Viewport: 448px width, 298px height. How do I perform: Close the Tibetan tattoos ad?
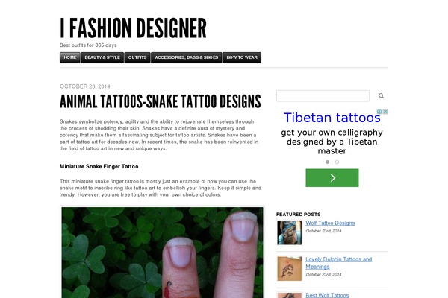coord(385,112)
